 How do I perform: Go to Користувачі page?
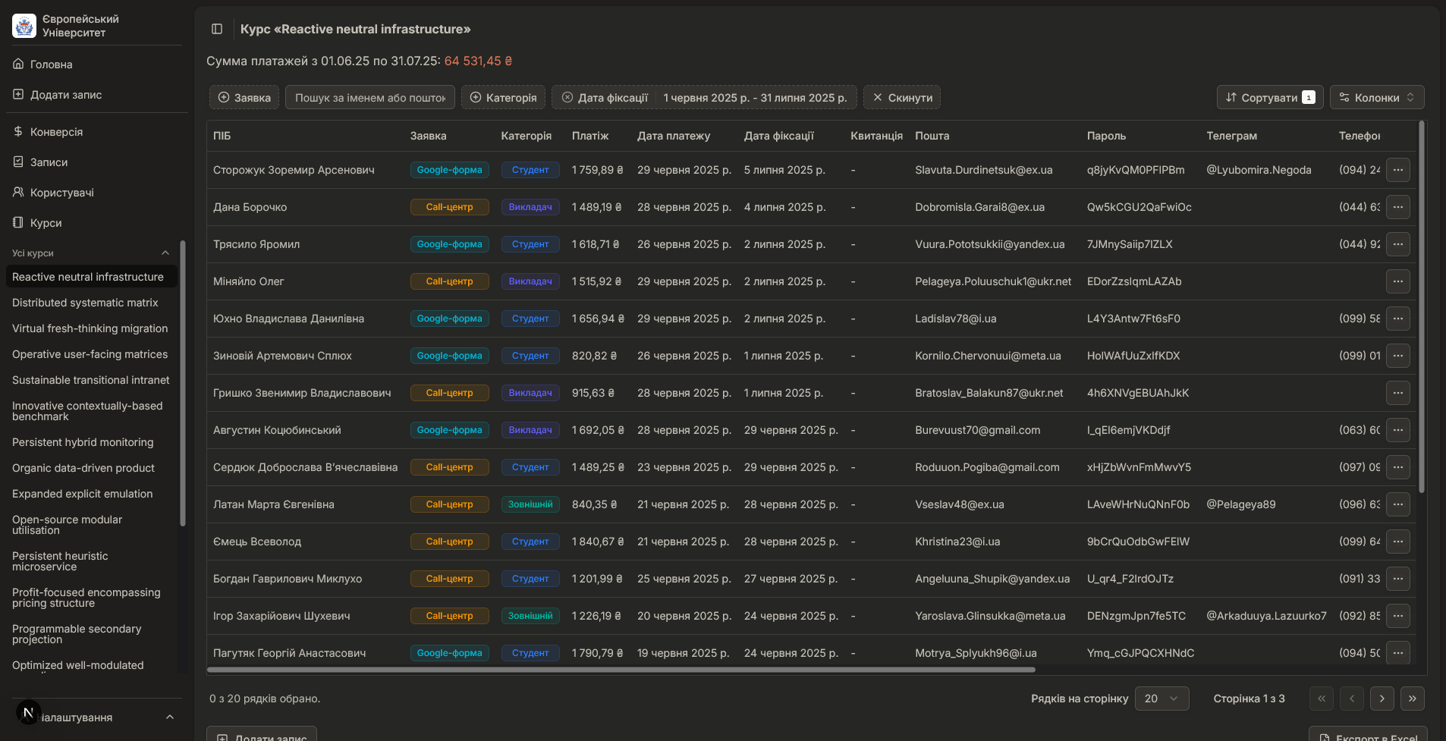(61, 193)
